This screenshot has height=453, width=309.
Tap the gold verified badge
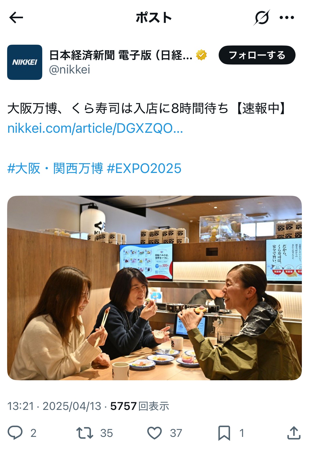tap(202, 55)
